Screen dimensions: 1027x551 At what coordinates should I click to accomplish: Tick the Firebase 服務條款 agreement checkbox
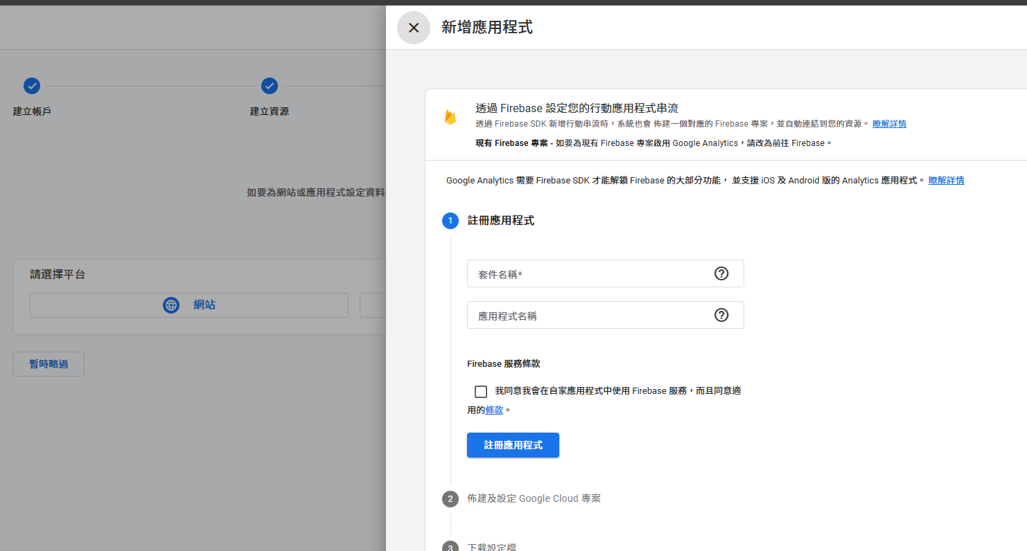[x=481, y=391]
